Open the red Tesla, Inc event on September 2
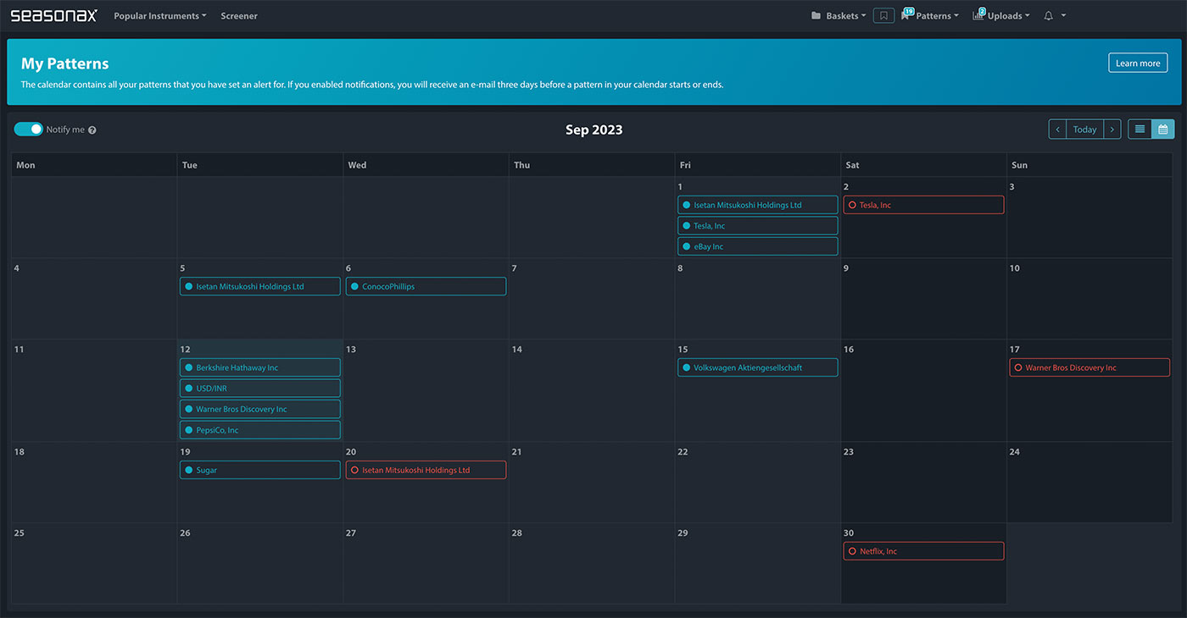 [x=923, y=205]
